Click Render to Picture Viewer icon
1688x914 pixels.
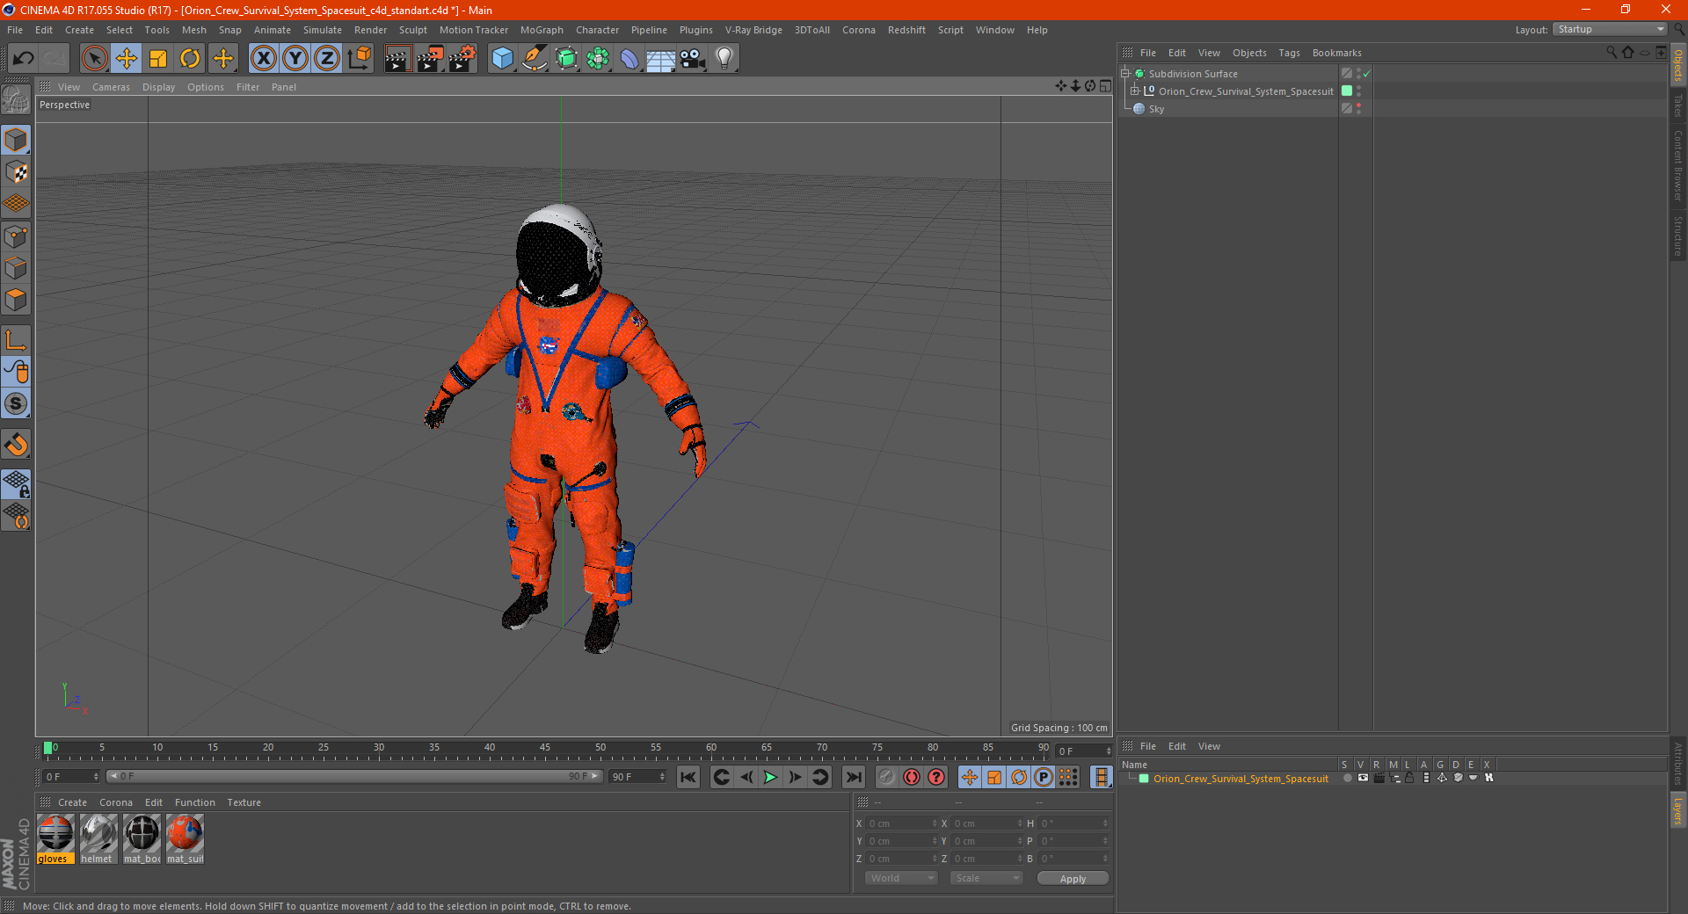click(x=430, y=59)
